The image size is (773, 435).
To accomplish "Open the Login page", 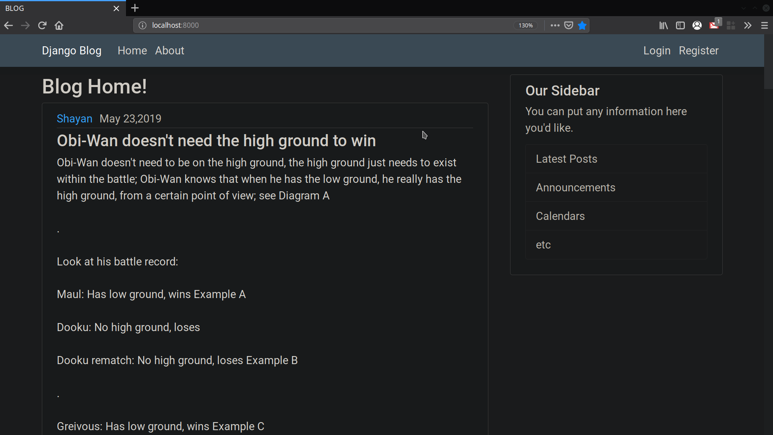I will pos(657,51).
